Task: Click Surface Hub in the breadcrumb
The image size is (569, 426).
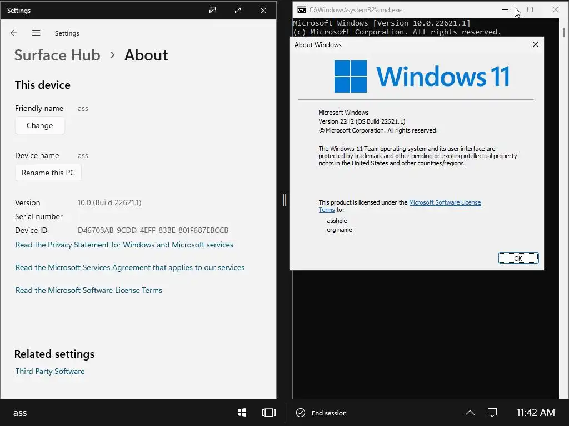Action: tap(57, 55)
